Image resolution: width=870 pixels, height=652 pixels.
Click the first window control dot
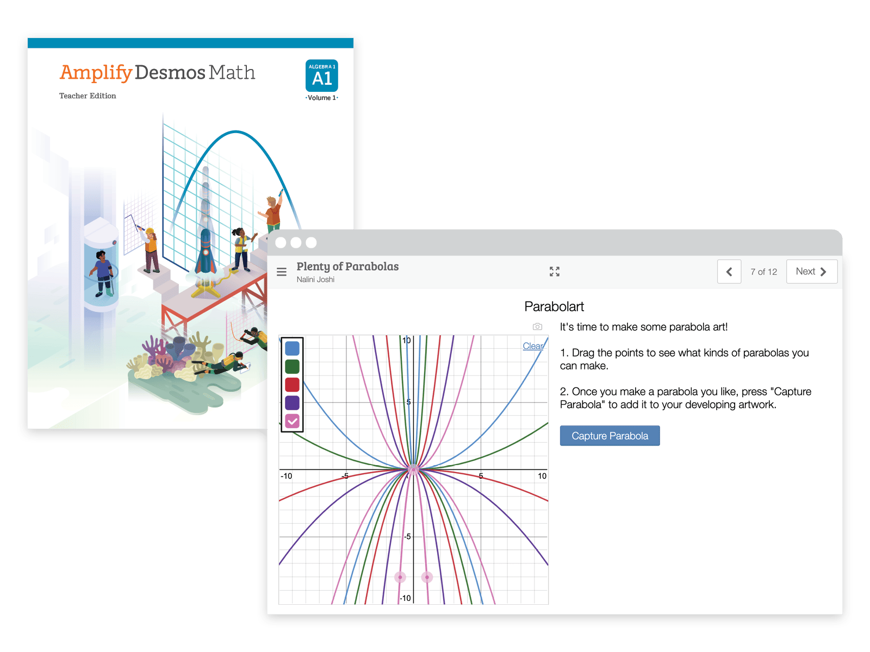pyautogui.click(x=281, y=242)
